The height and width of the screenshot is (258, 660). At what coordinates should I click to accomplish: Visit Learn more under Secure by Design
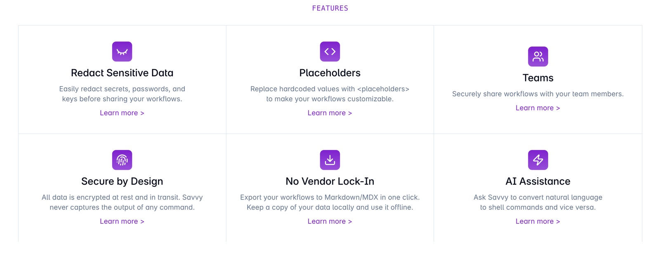pos(122,221)
